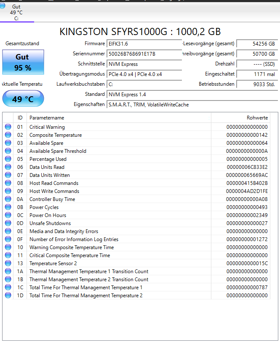This screenshot has height=342, width=280.
Task: Click the status icon for Composite Temperature
Action: tap(8, 135)
